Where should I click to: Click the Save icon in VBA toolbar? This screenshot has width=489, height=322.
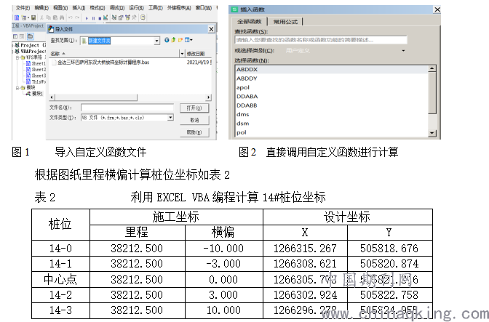[33, 17]
